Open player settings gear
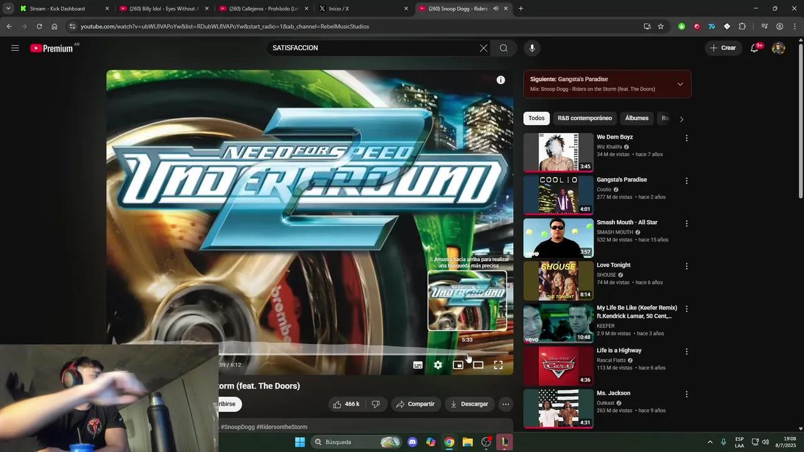 click(x=438, y=365)
